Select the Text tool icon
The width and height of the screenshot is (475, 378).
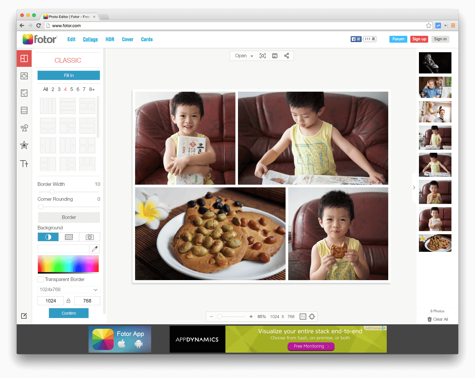point(24,163)
